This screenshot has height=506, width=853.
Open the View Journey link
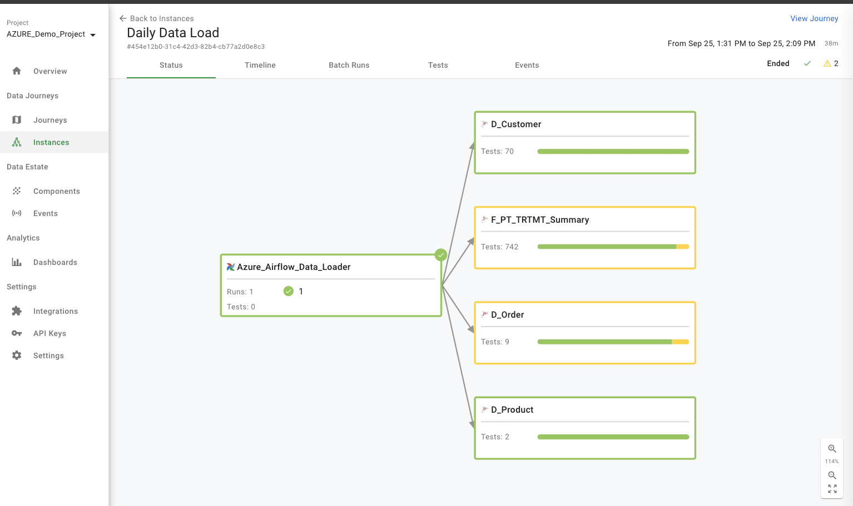814,18
